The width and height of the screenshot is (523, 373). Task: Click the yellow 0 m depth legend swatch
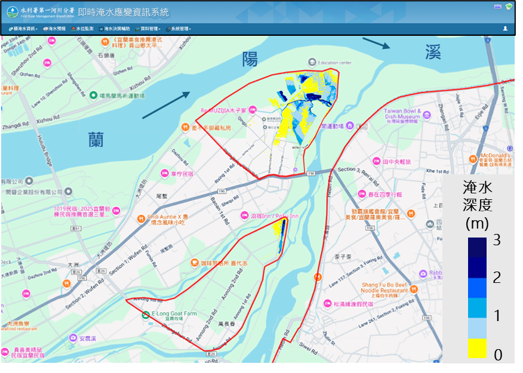477,348
